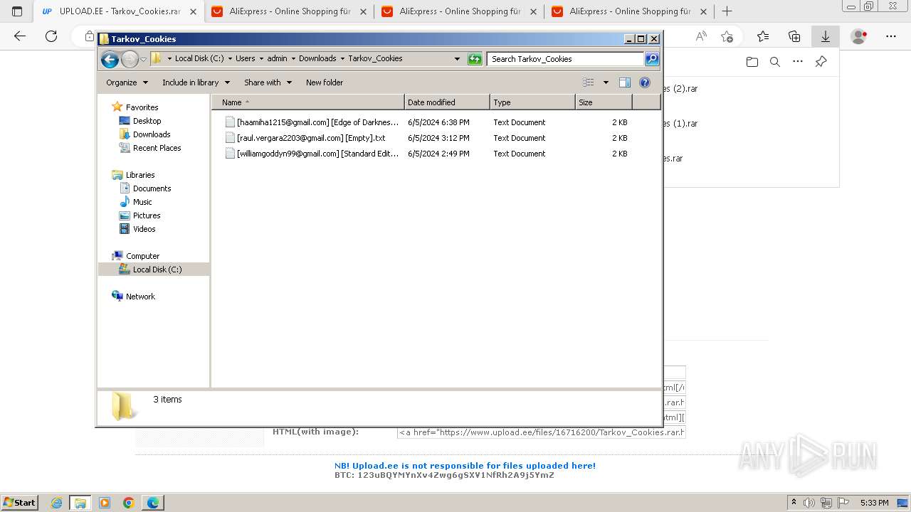The width and height of the screenshot is (911, 512).
Task: Change the view with the views icon
Action: pos(589,82)
